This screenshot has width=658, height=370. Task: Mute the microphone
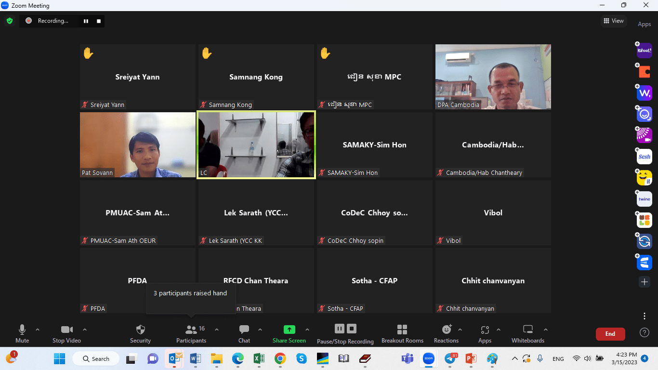[22, 334]
